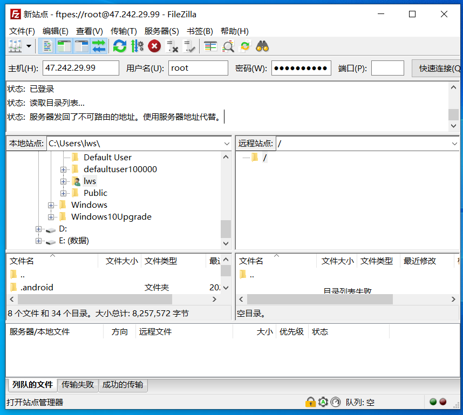The height and width of the screenshot is (415, 463).
Task: Click the gear status bar icon
Action: 323,402
